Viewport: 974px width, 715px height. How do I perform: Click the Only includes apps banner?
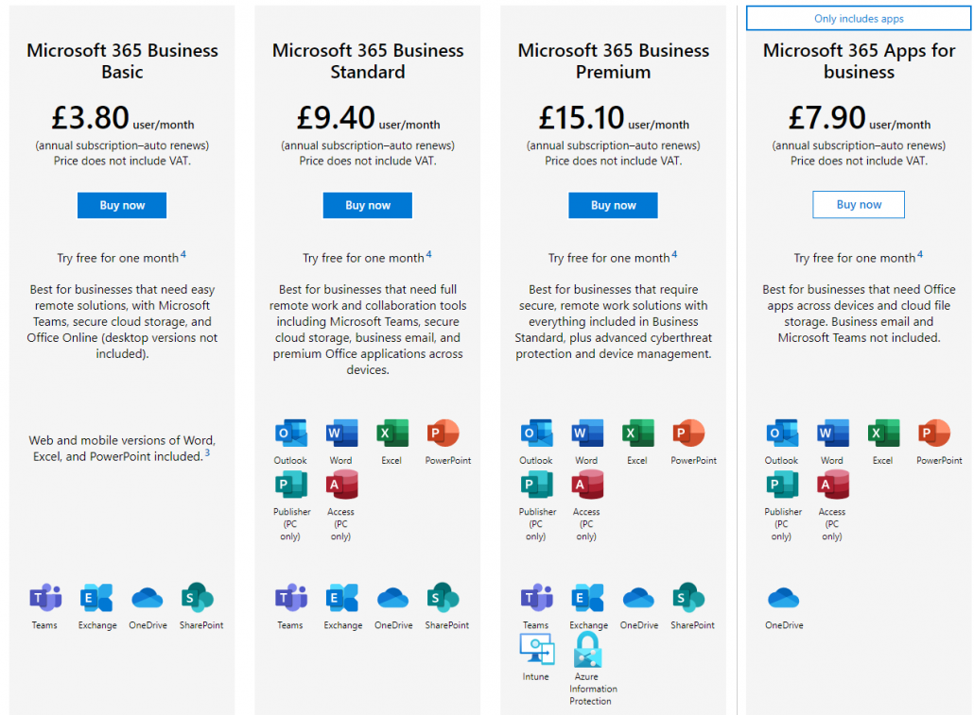858,19
